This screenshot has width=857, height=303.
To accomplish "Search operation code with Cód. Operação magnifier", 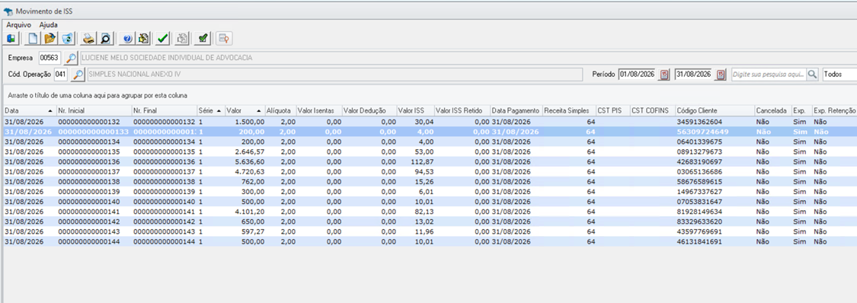I will click(x=78, y=75).
